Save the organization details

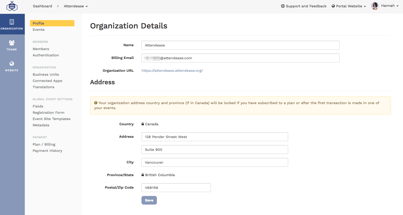pyautogui.click(x=149, y=200)
